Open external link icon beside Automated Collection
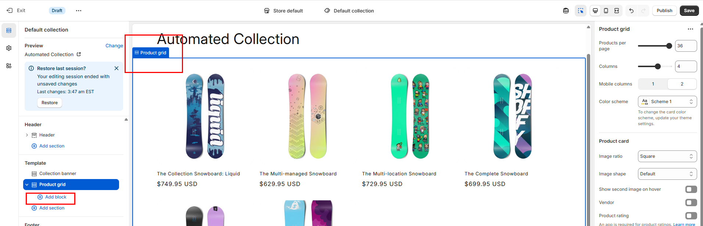 click(x=79, y=54)
